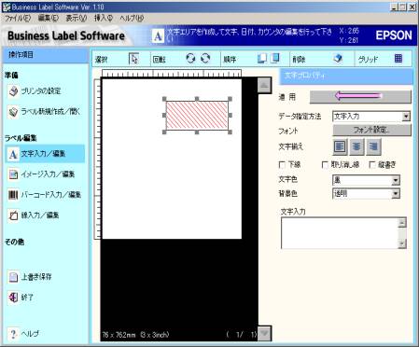The image size is (419, 347).
Task: Click image input/edit (イメージ入力) label
Action: (x=48, y=174)
